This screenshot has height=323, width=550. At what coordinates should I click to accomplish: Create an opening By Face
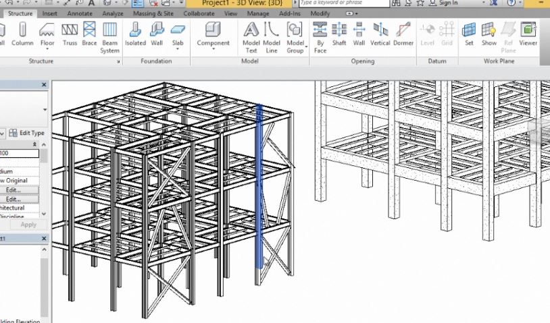[x=320, y=37]
